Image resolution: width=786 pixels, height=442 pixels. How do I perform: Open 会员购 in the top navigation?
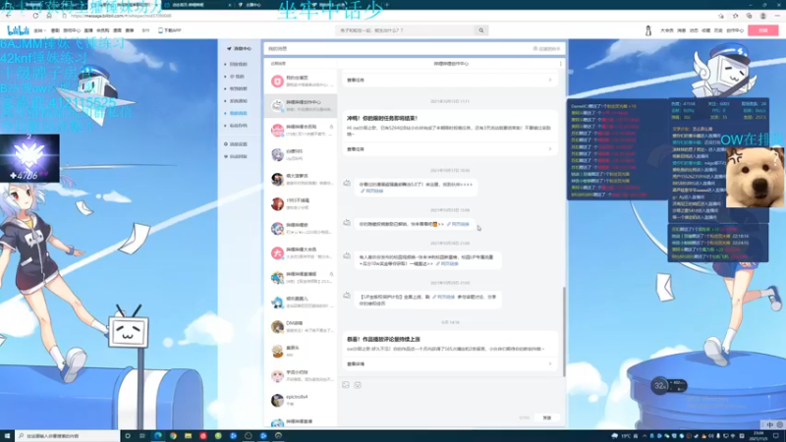(x=103, y=30)
